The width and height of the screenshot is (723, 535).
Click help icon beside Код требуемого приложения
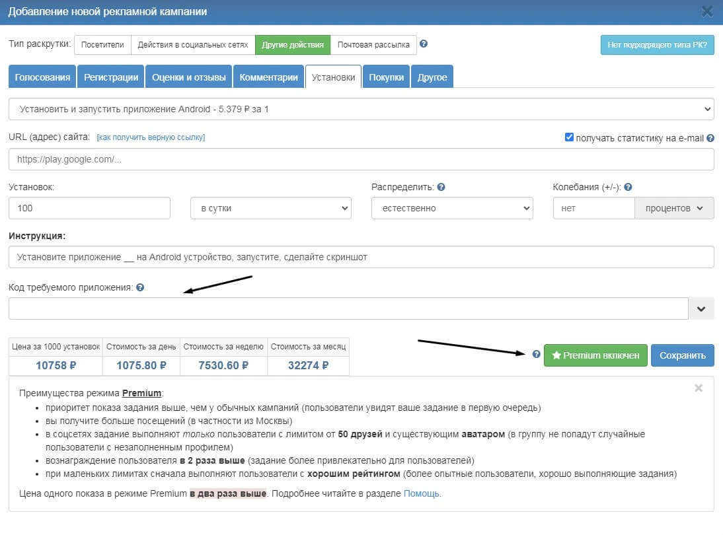click(x=140, y=287)
